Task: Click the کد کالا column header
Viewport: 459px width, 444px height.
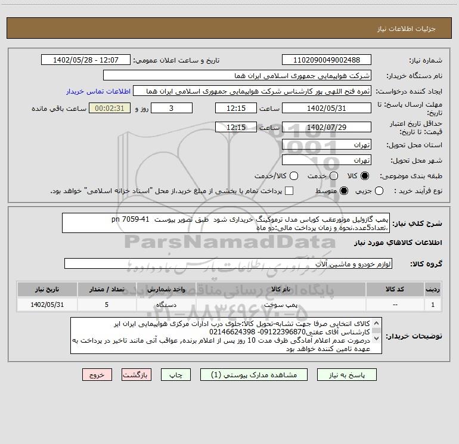Action: point(395,289)
